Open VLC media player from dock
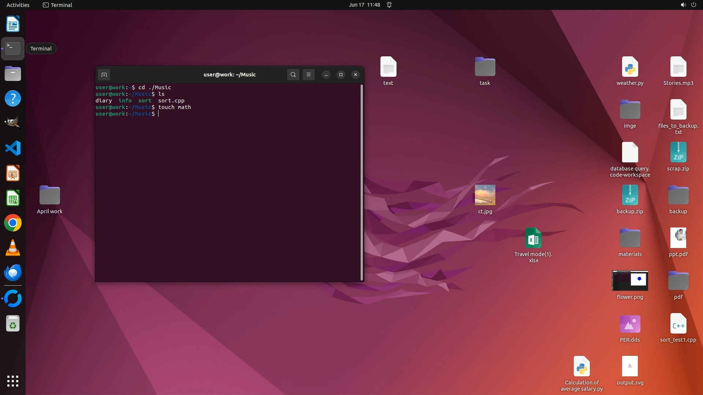Viewport: 703px width, 395px height. tap(13, 248)
